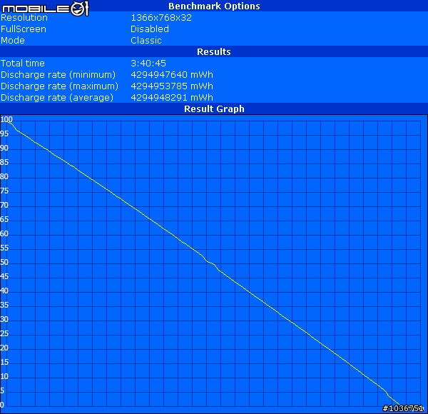
Task: Click the Result Graph header
Action: coord(214,108)
